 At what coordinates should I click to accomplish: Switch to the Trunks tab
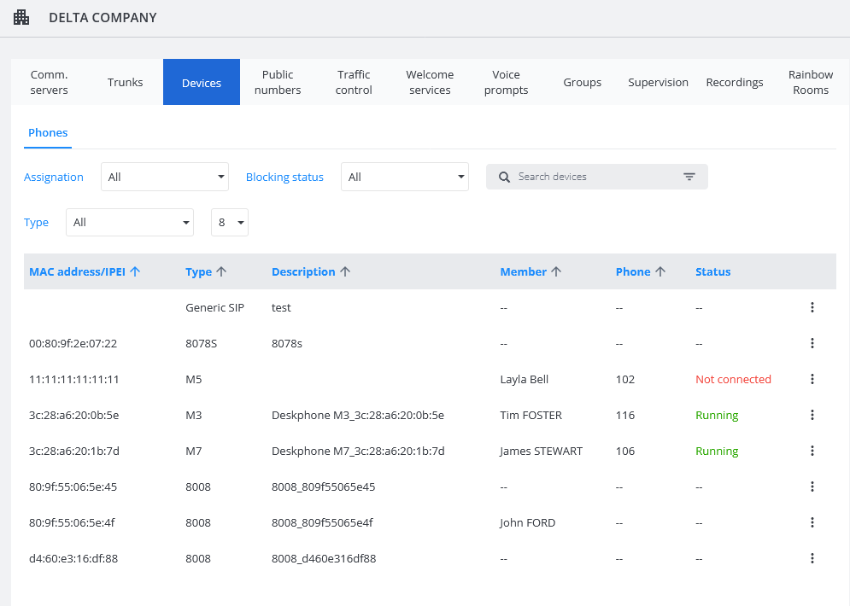click(x=126, y=83)
